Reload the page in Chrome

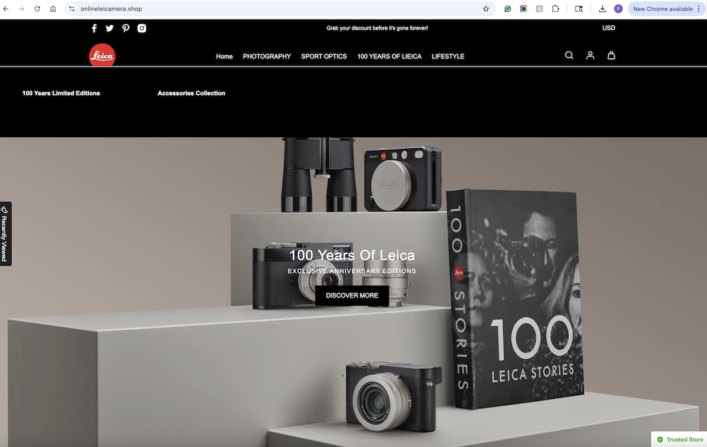pyautogui.click(x=37, y=9)
